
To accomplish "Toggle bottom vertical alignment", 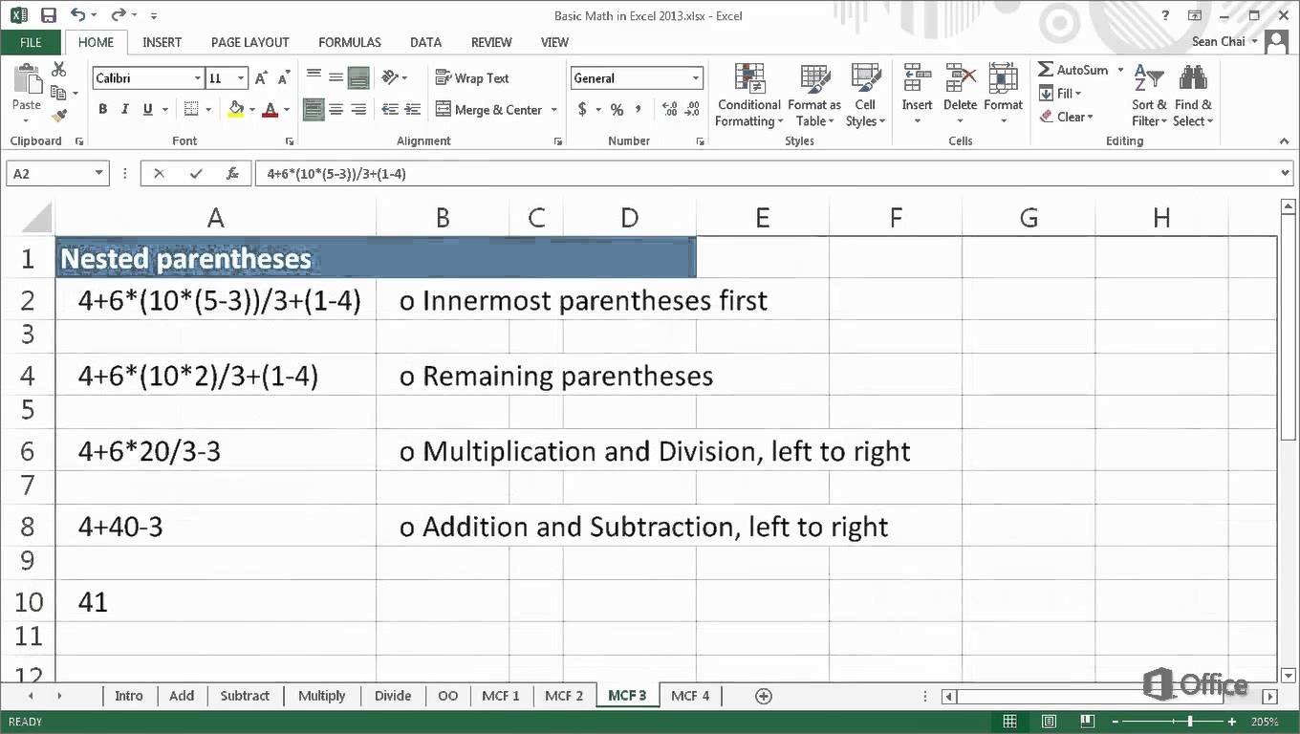I will coord(359,78).
